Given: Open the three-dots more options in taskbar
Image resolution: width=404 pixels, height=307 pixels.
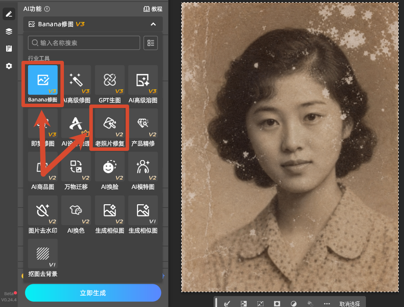Looking at the screenshot, I should (x=327, y=304).
